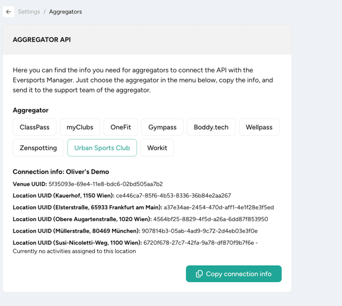Click the Elsterstraße Frankfurt location UUID
The image size is (342, 306).
click(x=219, y=207)
